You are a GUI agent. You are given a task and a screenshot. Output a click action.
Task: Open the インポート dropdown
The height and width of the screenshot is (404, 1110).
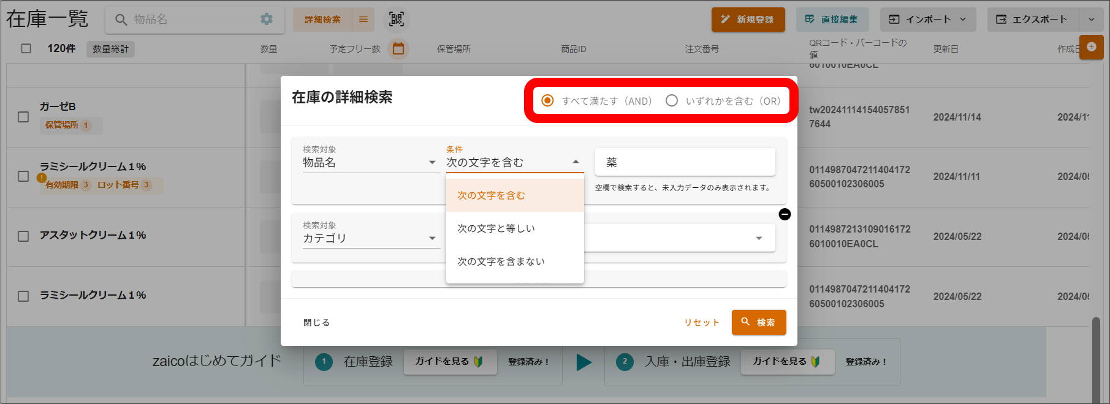(927, 20)
